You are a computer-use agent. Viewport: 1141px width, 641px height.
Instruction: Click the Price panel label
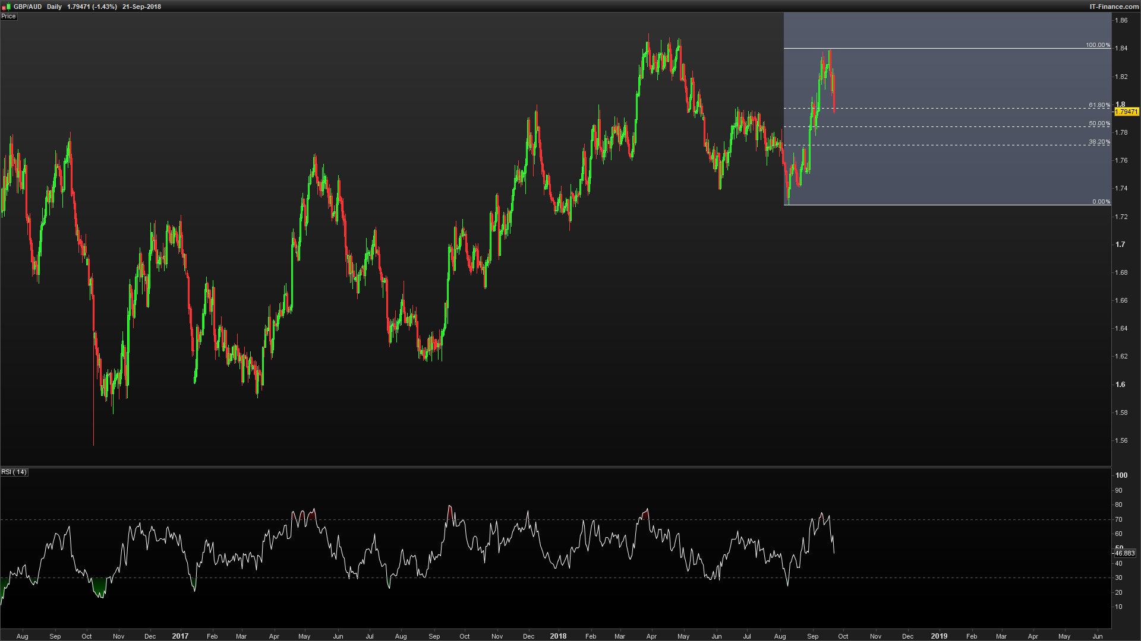[8, 17]
